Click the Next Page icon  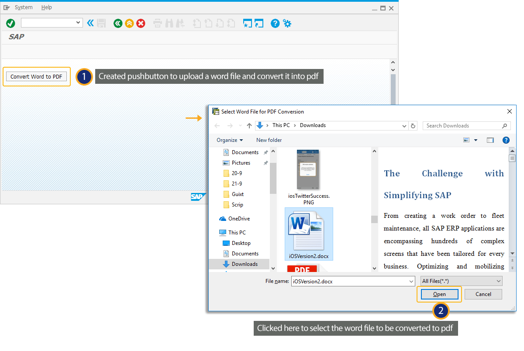(x=220, y=23)
